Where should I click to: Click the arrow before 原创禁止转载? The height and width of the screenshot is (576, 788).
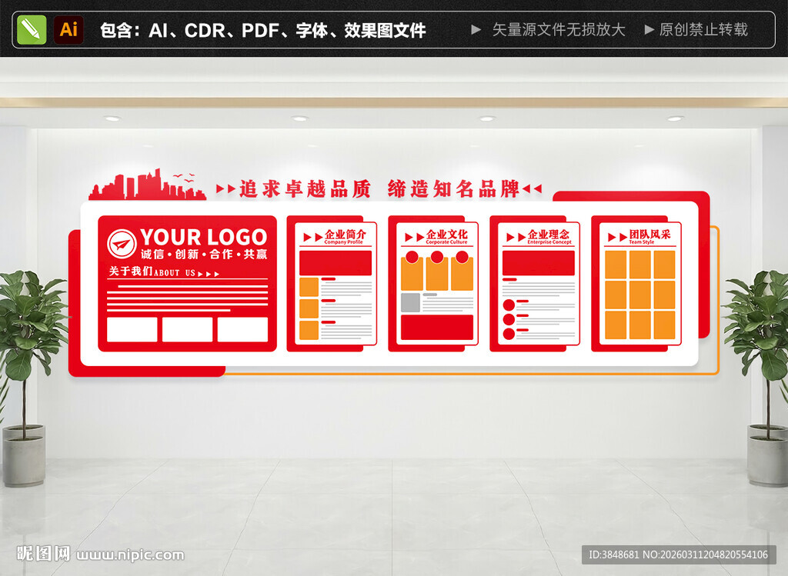[649, 30]
